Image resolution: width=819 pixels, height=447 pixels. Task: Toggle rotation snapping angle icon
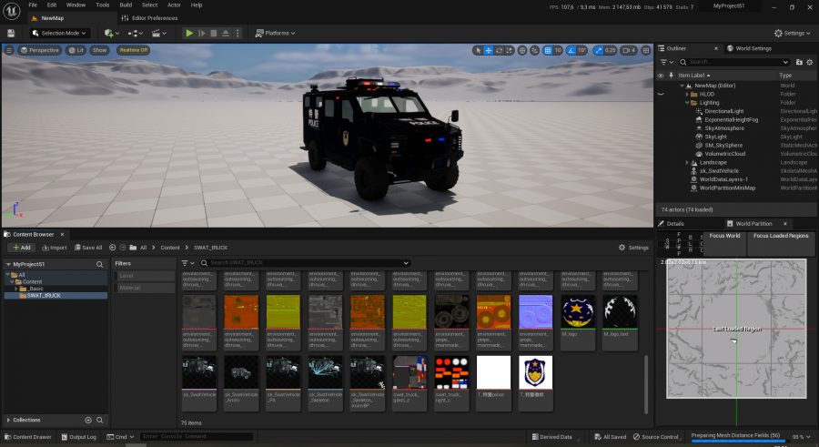(571, 50)
